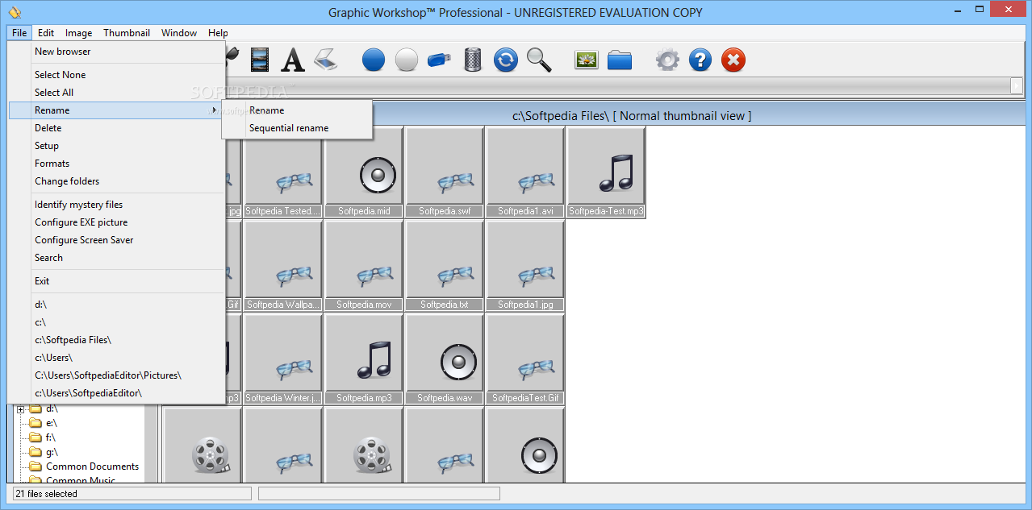This screenshot has width=1032, height=510.
Task: Click the blue question mark help icon
Action: pos(700,60)
